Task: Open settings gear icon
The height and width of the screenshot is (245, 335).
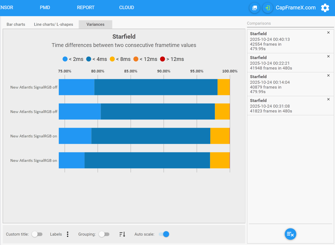Action: point(325,8)
